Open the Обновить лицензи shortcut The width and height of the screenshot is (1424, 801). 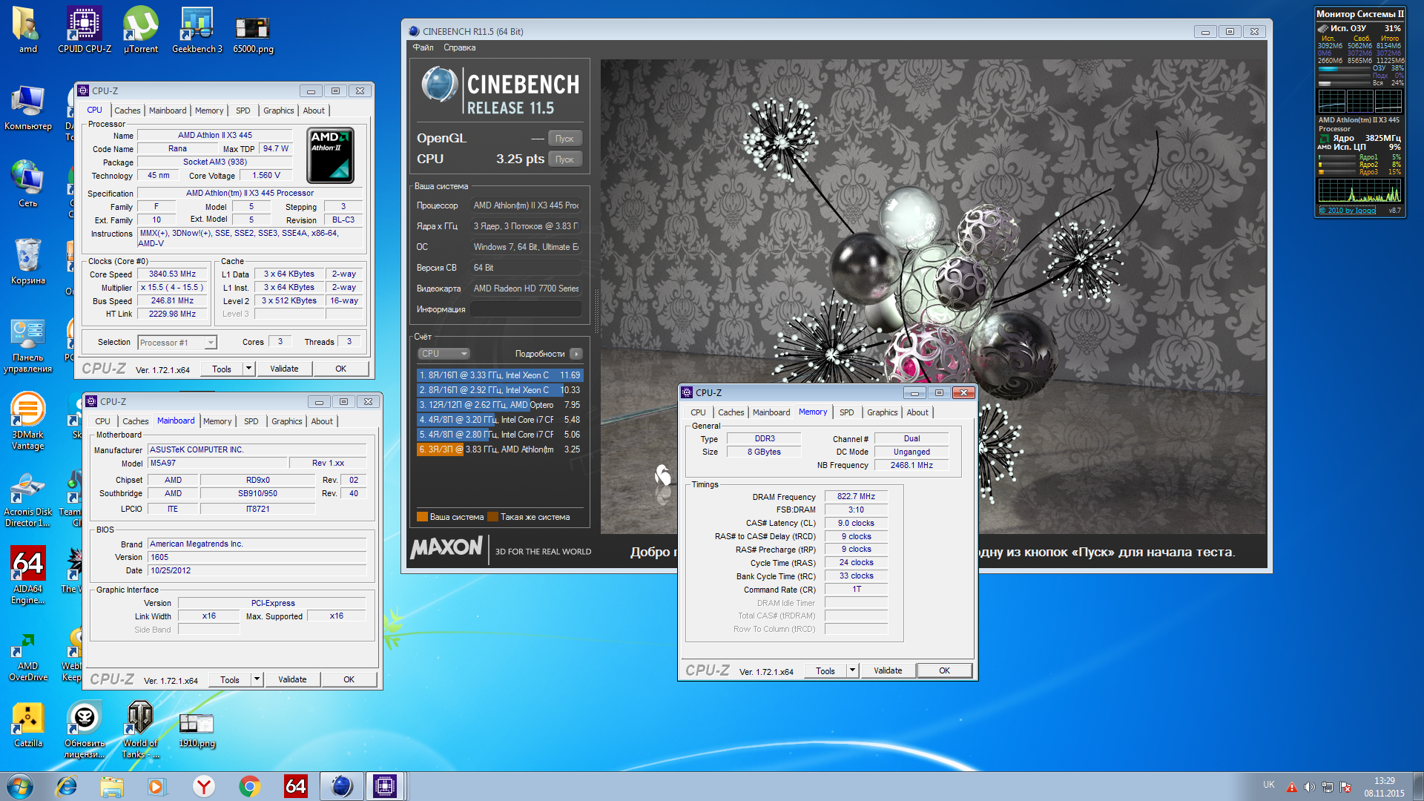[85, 730]
